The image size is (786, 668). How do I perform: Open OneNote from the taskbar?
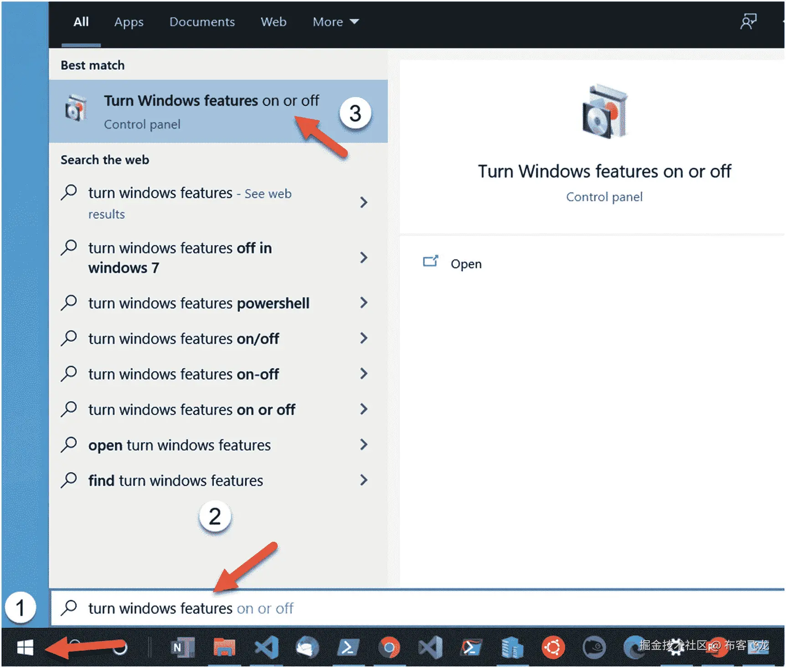[183, 647]
